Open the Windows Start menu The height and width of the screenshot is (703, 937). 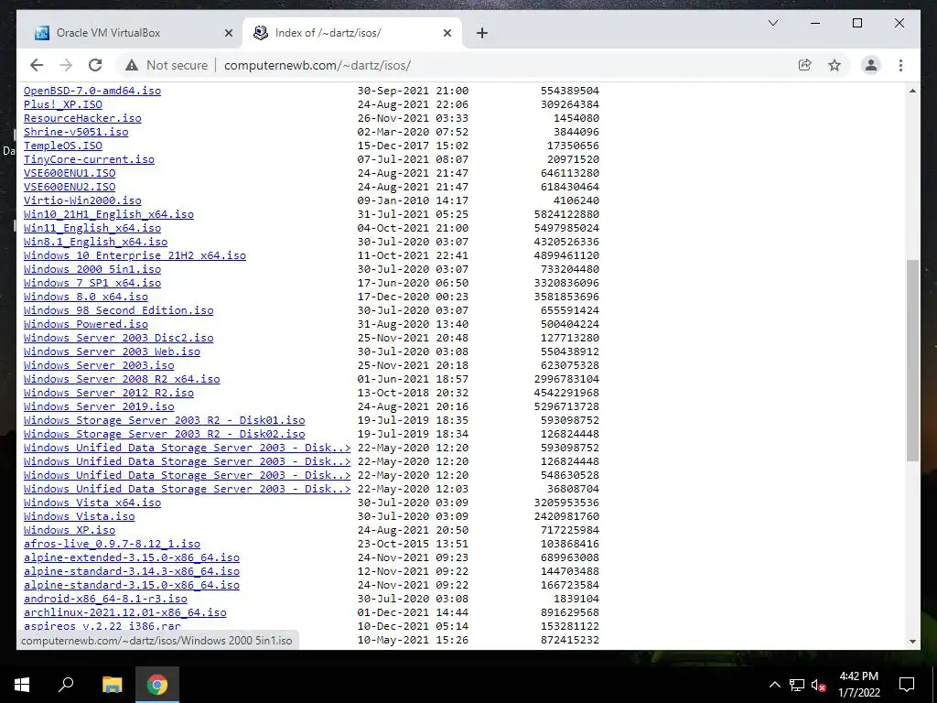click(22, 685)
